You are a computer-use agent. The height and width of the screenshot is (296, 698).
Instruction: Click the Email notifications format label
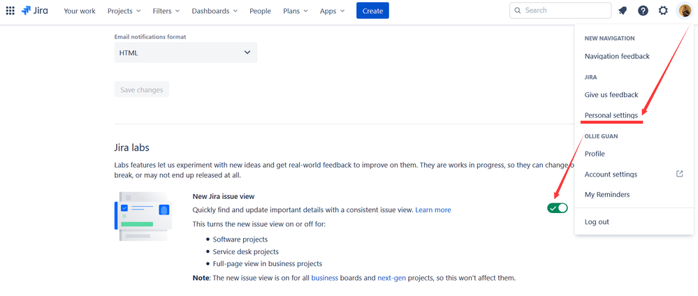point(150,37)
